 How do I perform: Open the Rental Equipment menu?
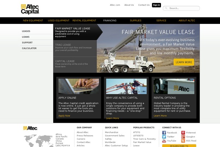(x=84, y=21)
